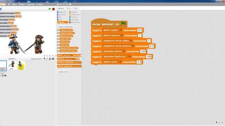The height and width of the screenshot is (126, 225).
Task: Select the События block category
Action: pyautogui.click(x=74, y=12)
